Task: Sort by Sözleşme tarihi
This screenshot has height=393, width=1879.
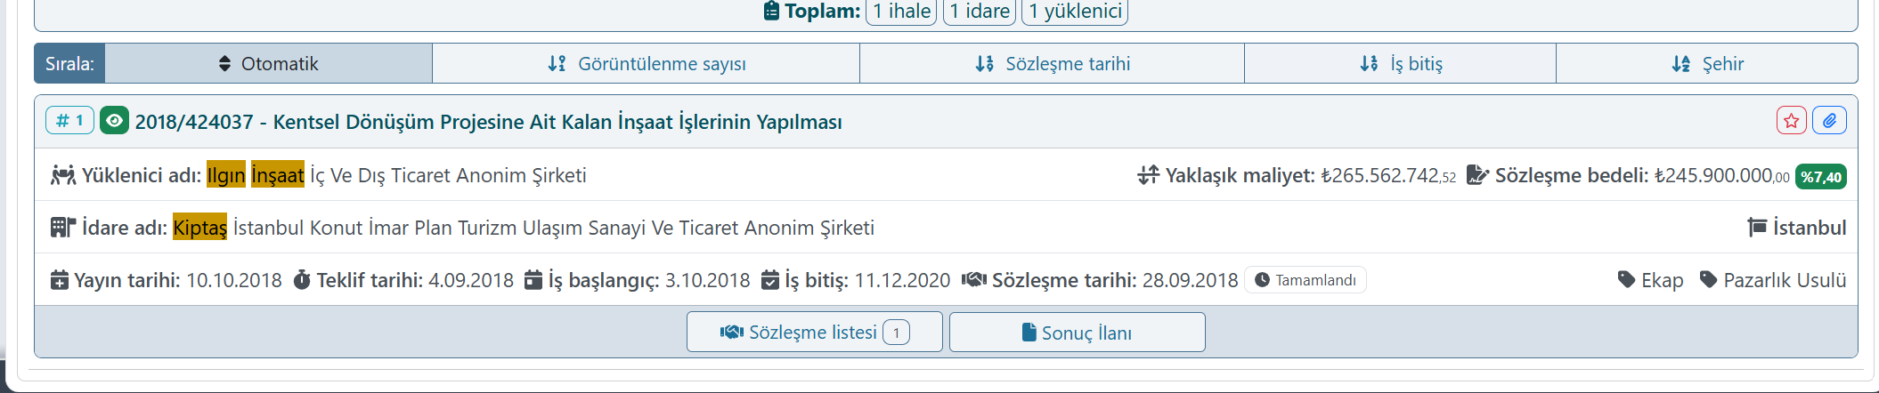Action: (1052, 64)
